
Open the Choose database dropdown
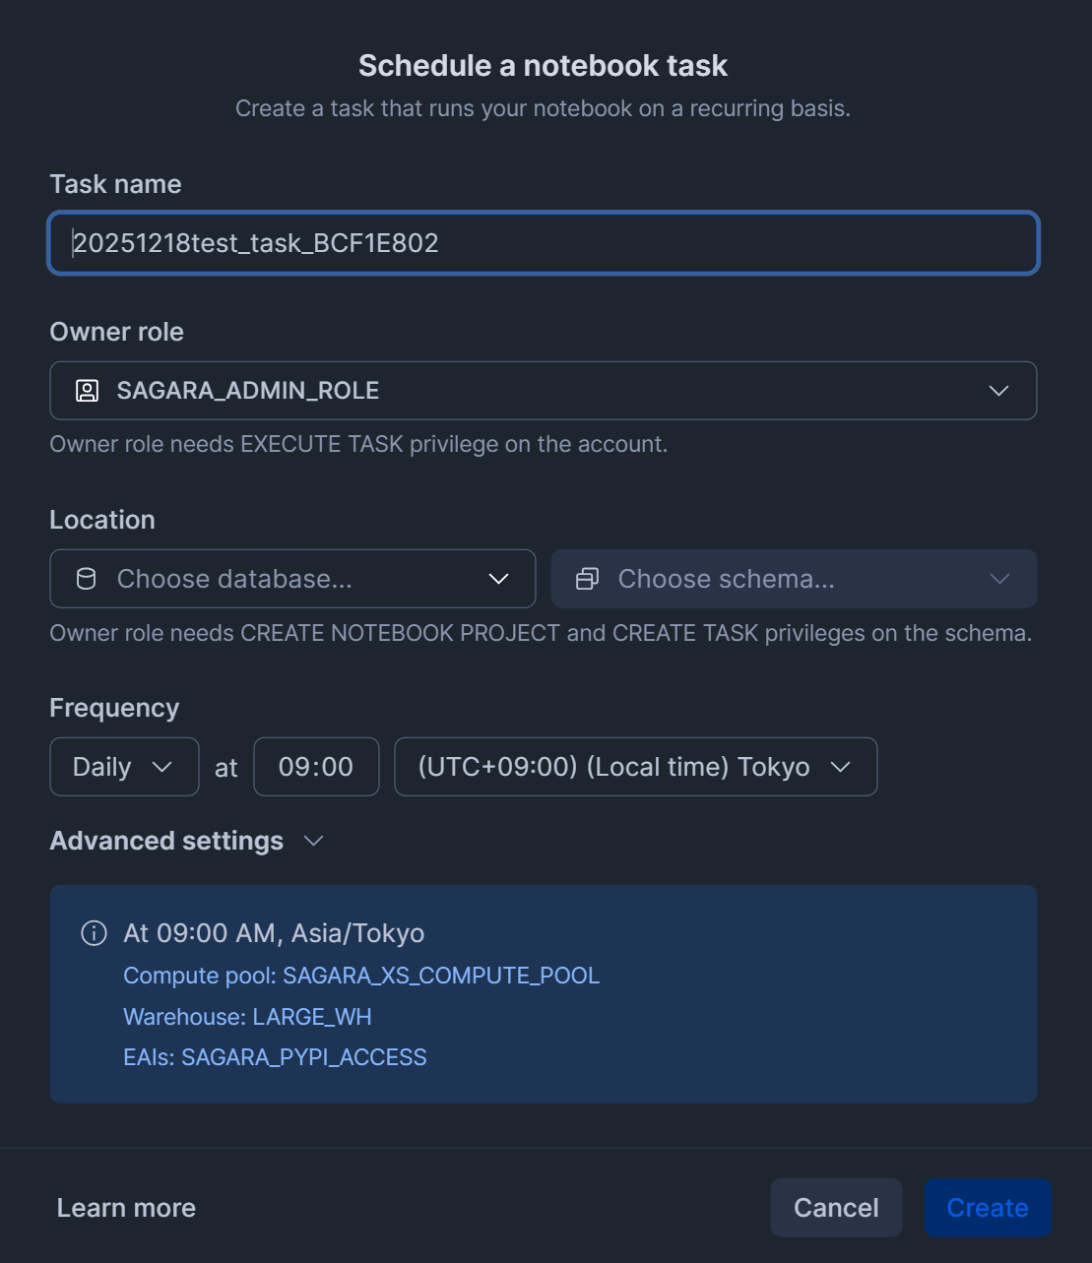[x=292, y=579]
